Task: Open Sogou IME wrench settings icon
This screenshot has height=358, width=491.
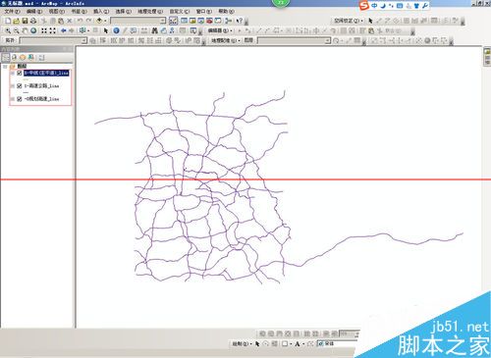Action: (425, 6)
